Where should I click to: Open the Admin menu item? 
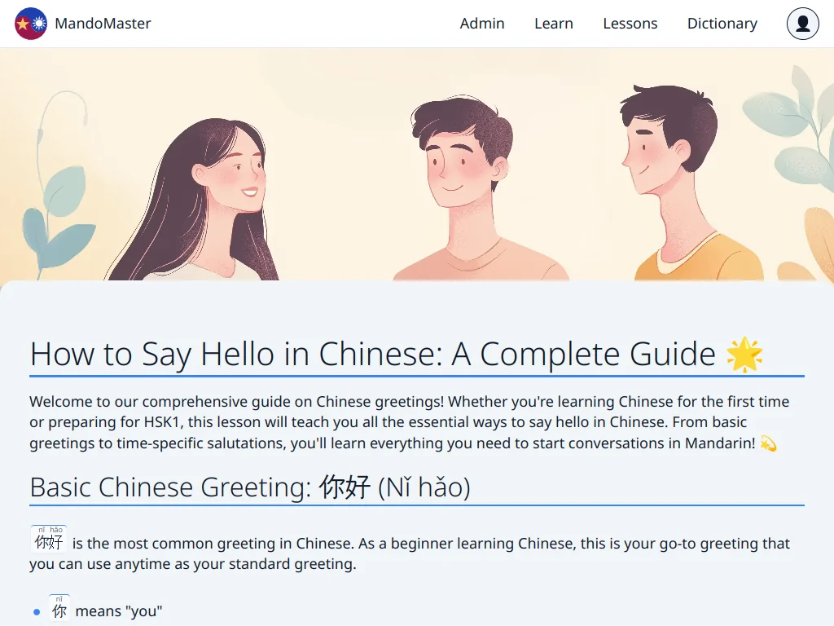tap(482, 24)
